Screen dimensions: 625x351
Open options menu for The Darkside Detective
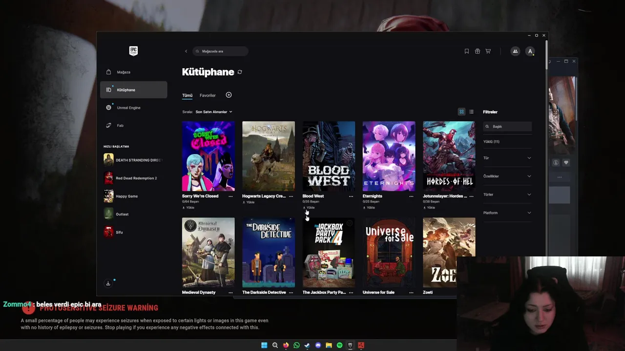[x=291, y=292]
